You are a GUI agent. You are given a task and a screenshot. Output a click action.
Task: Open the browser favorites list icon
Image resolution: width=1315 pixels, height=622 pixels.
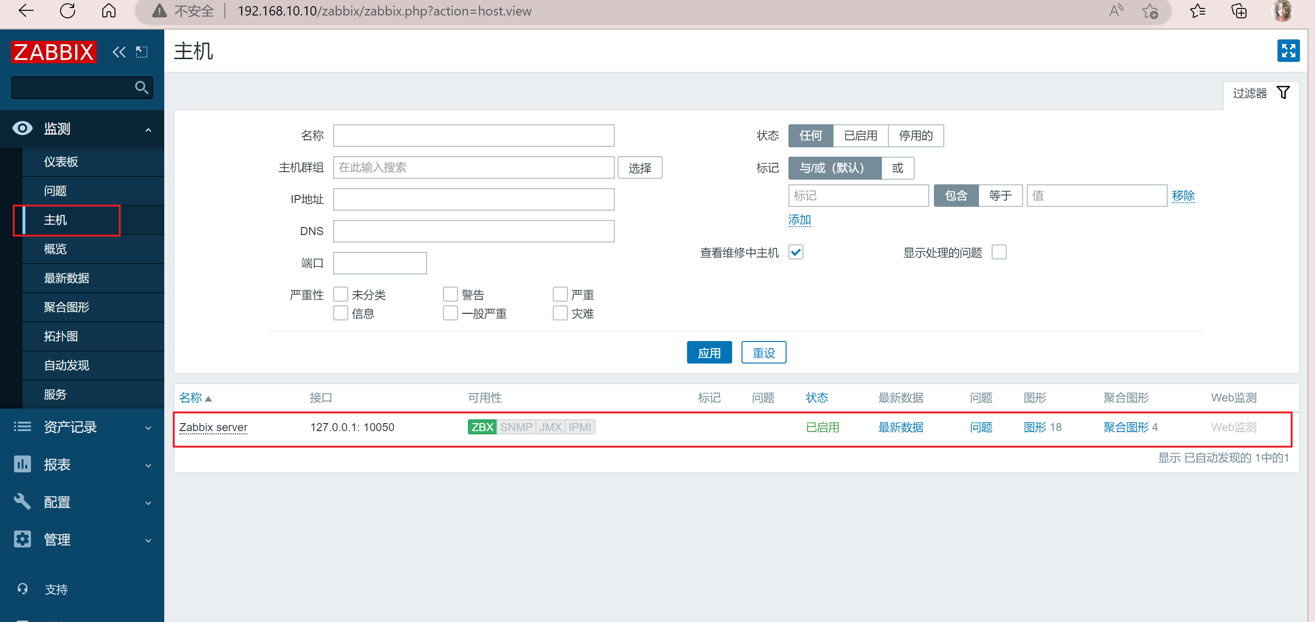click(x=1197, y=11)
